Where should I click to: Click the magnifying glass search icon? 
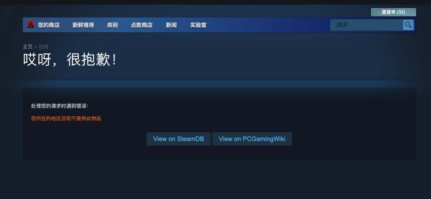(408, 25)
